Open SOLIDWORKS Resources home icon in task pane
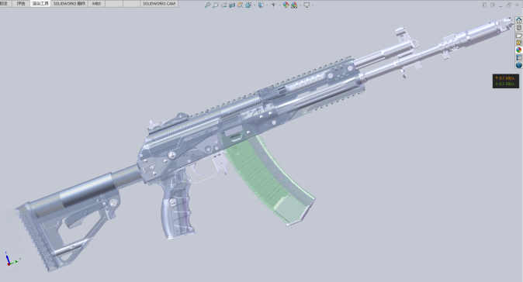 tap(518, 20)
